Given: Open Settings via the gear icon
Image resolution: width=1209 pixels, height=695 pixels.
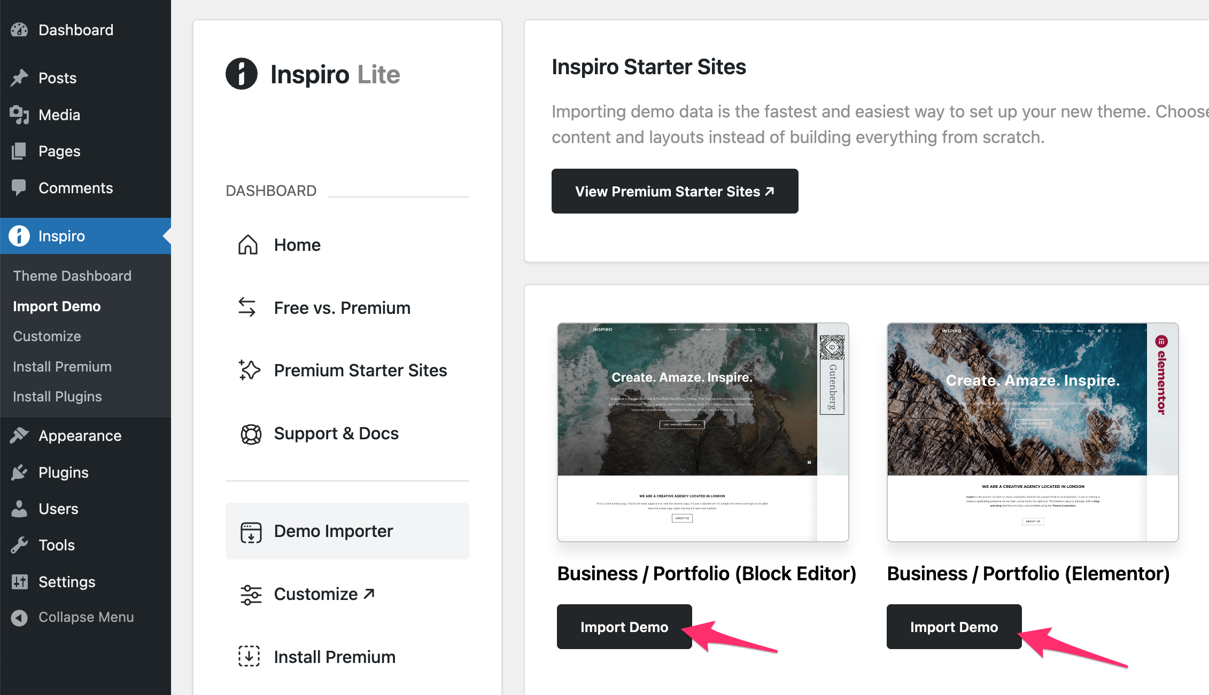Looking at the screenshot, I should 19,581.
